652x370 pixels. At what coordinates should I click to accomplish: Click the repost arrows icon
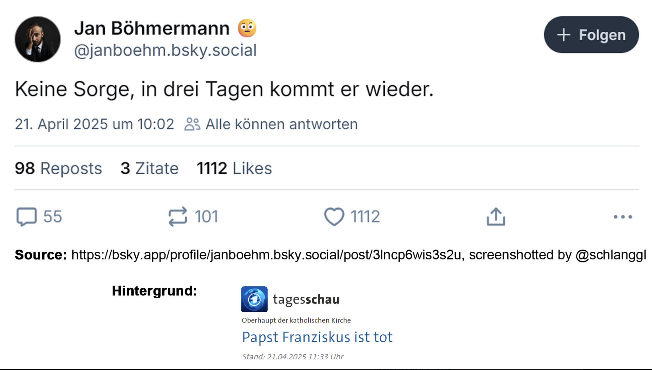178,216
